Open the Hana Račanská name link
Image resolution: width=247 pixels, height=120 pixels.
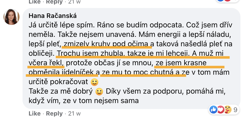click(x=52, y=16)
